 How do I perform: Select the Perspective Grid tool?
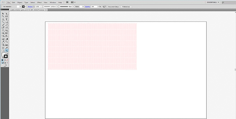7,36
